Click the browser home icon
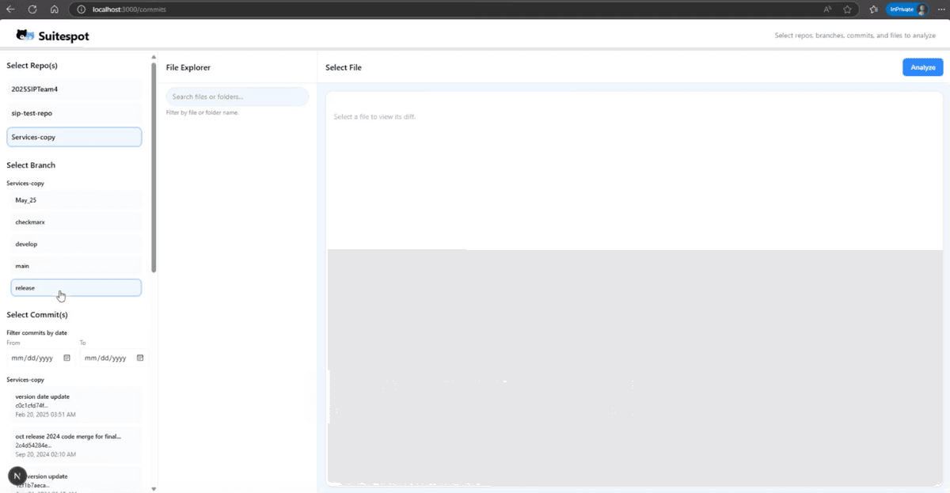Screen dimensions: 950x493 (x=52, y=9)
